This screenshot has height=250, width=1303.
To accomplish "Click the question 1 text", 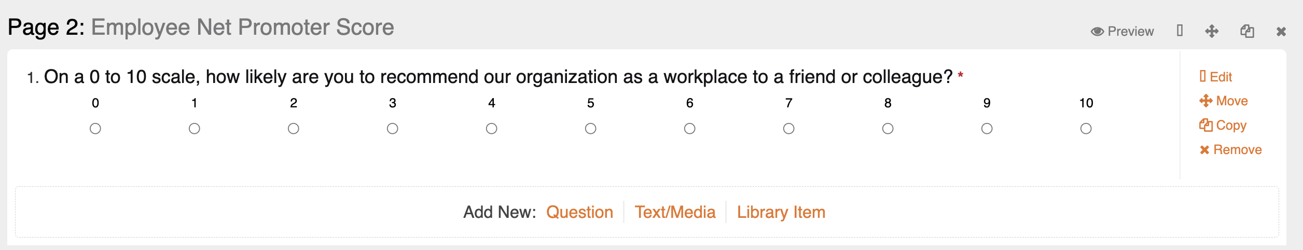I will click(x=498, y=77).
